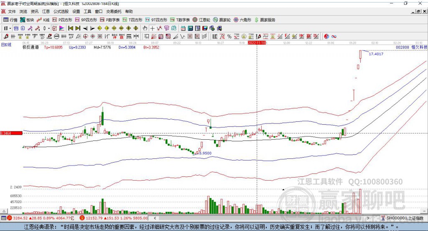Open the 9T四方形 tool
428x231 pixels.
156,20
